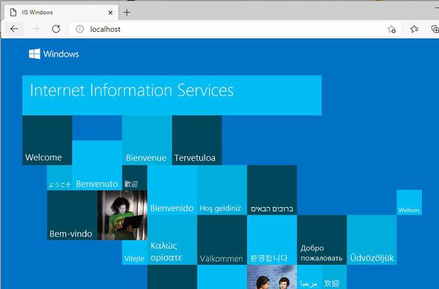This screenshot has height=289, width=439.
Task: Close the IIS Windows tab
Action: point(110,13)
